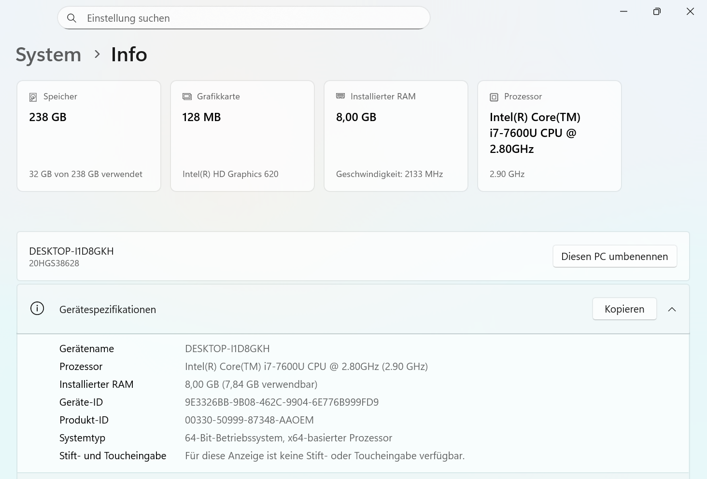This screenshot has width=707, height=479.
Task: Click the Gerätespezifikationen section header label
Action: (x=108, y=310)
